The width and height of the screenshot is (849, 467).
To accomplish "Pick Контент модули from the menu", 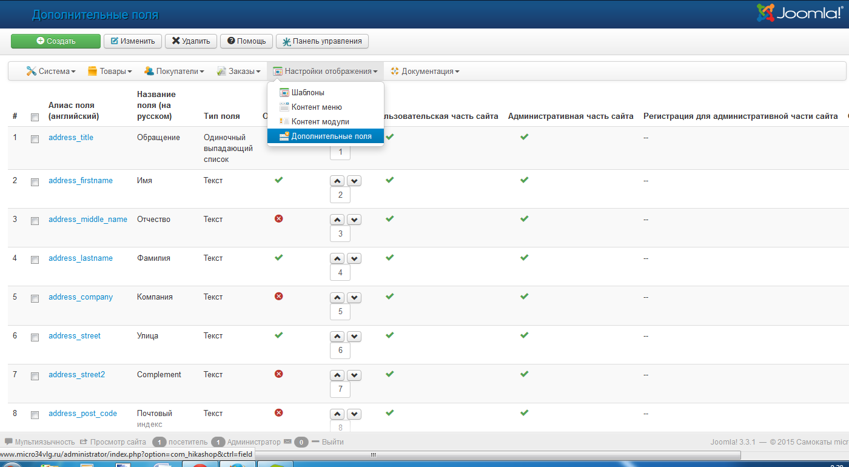I will [x=326, y=121].
